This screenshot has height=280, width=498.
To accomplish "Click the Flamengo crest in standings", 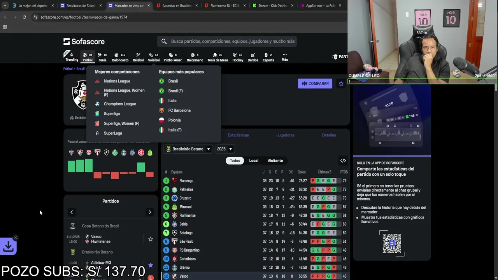I will [175, 181].
